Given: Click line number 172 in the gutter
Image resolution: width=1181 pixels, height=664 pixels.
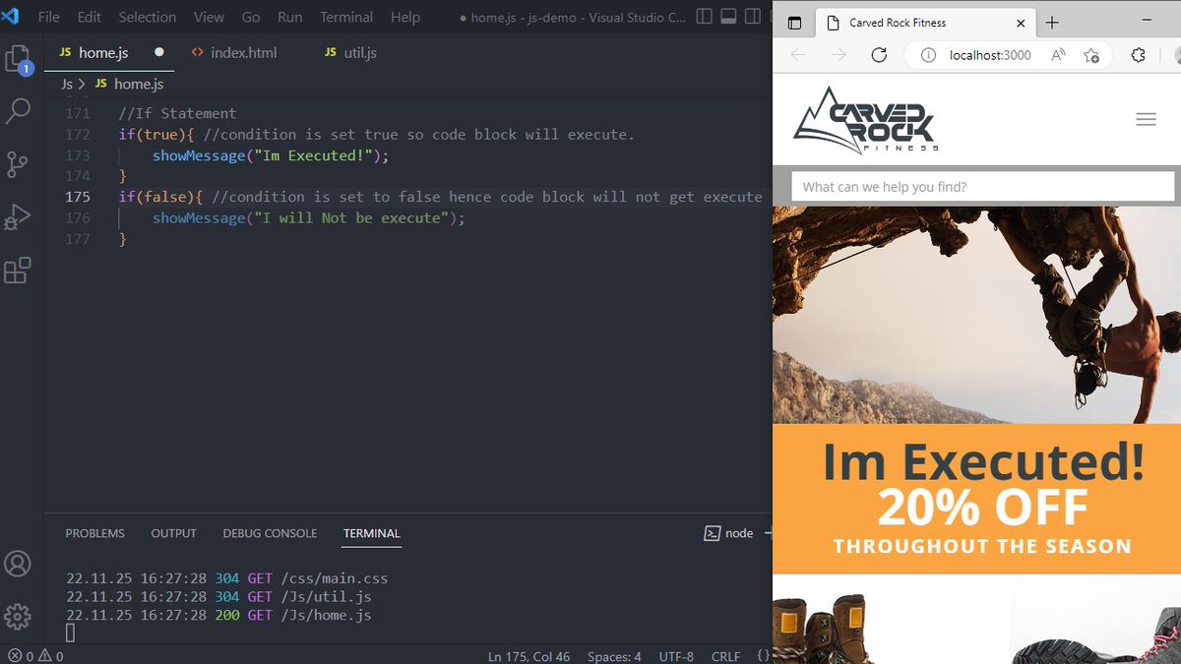Looking at the screenshot, I should pyautogui.click(x=78, y=135).
